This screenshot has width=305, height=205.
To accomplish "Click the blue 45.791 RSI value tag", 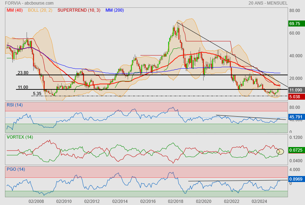I will click(x=296, y=117).
